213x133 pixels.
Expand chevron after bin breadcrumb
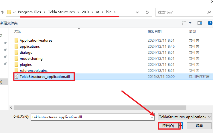point(115,12)
